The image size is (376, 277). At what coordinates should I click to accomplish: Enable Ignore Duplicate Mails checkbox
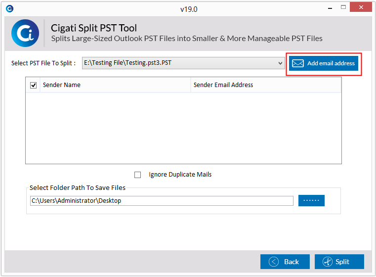(x=138, y=175)
